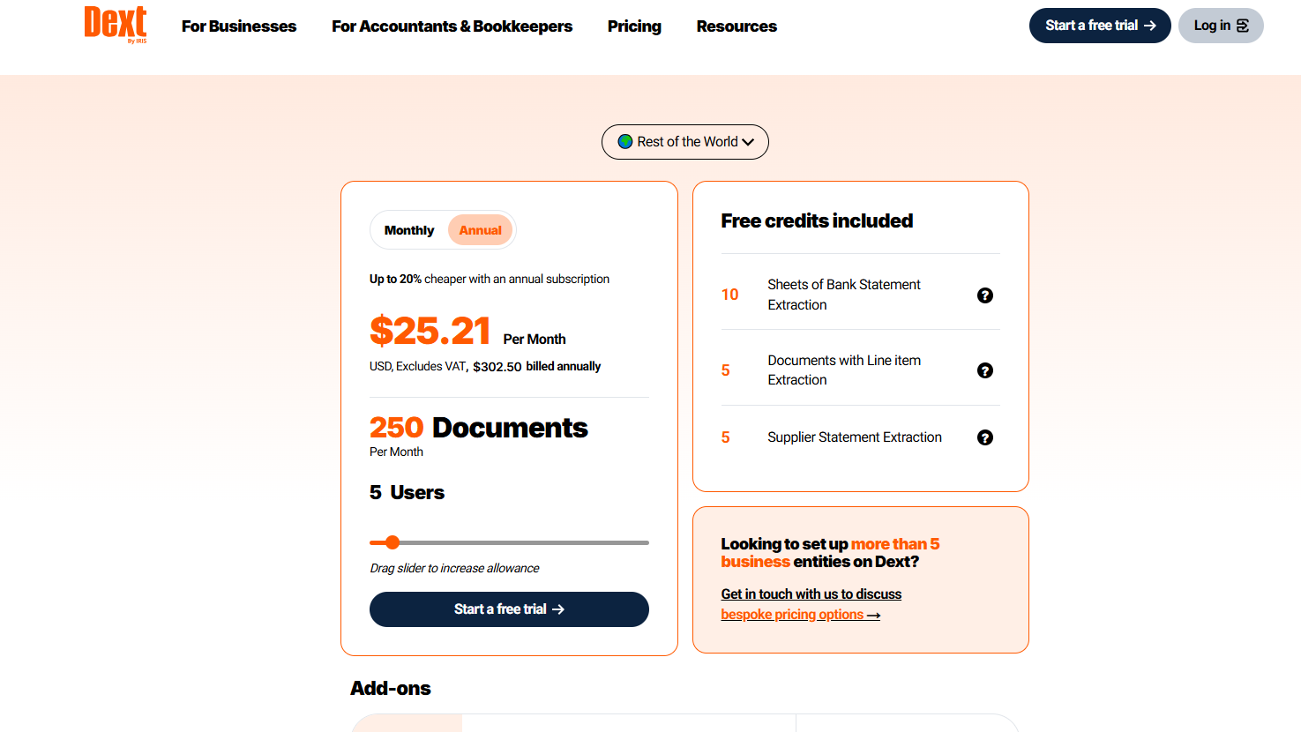Click the 250 Documents heading
Image resolution: width=1301 pixels, height=732 pixels.
point(479,428)
